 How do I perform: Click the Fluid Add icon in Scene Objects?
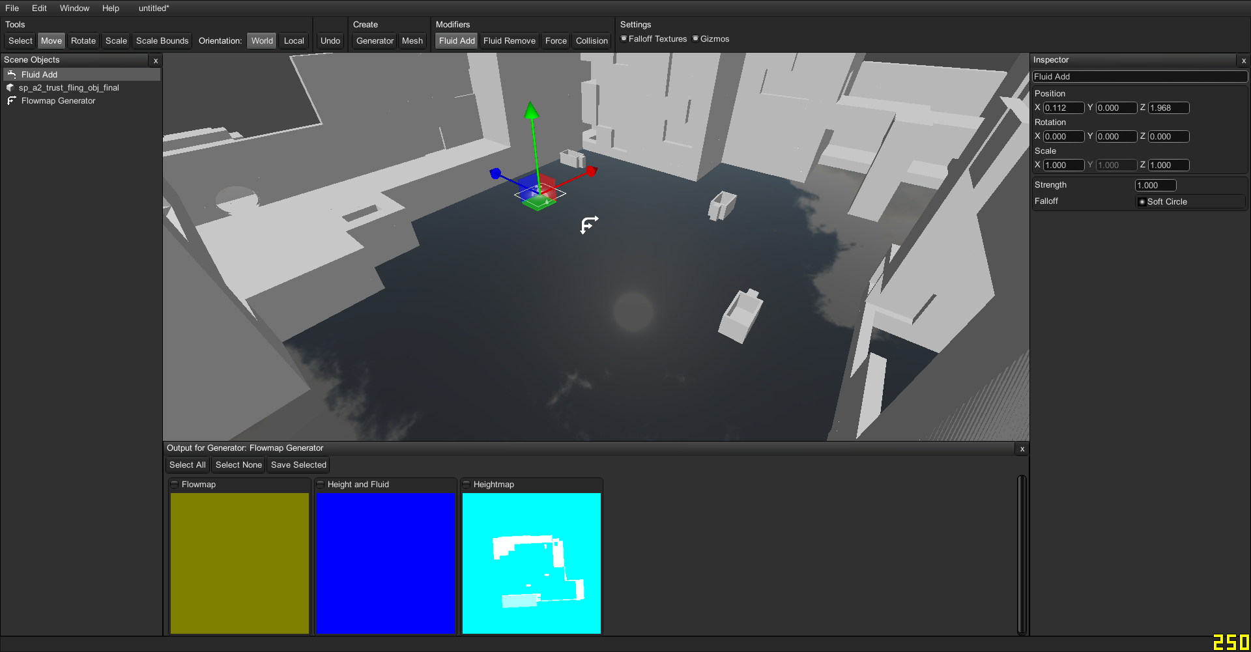[11, 75]
